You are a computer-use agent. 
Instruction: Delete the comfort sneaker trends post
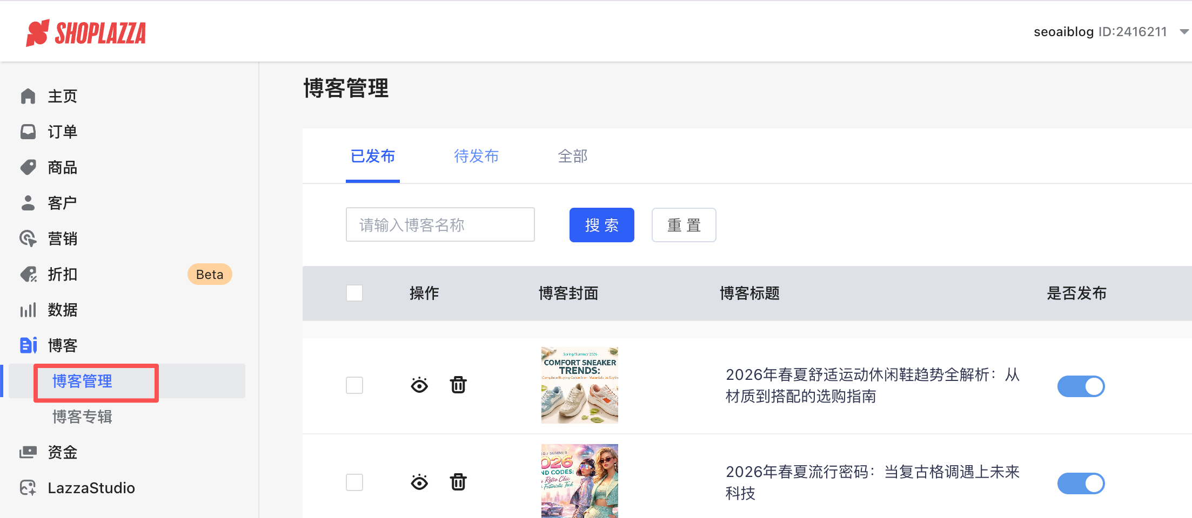(458, 385)
